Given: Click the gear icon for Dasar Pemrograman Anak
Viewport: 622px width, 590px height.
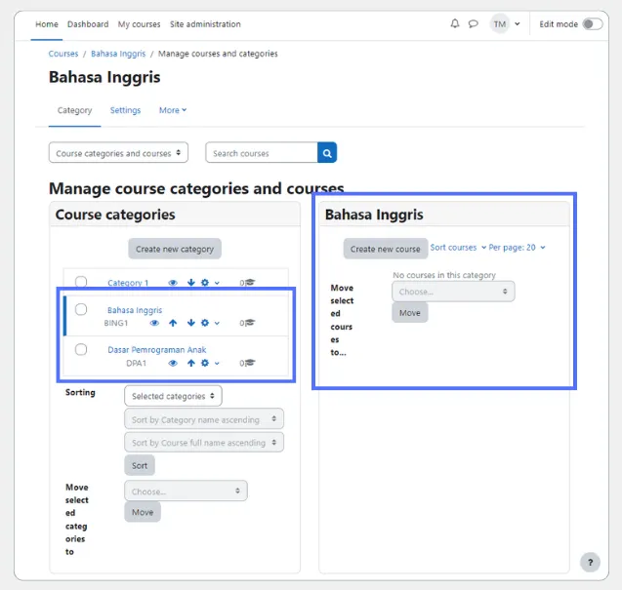Looking at the screenshot, I should click(x=205, y=363).
